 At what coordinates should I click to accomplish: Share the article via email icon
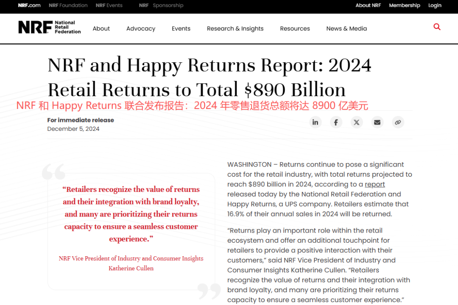(377, 122)
